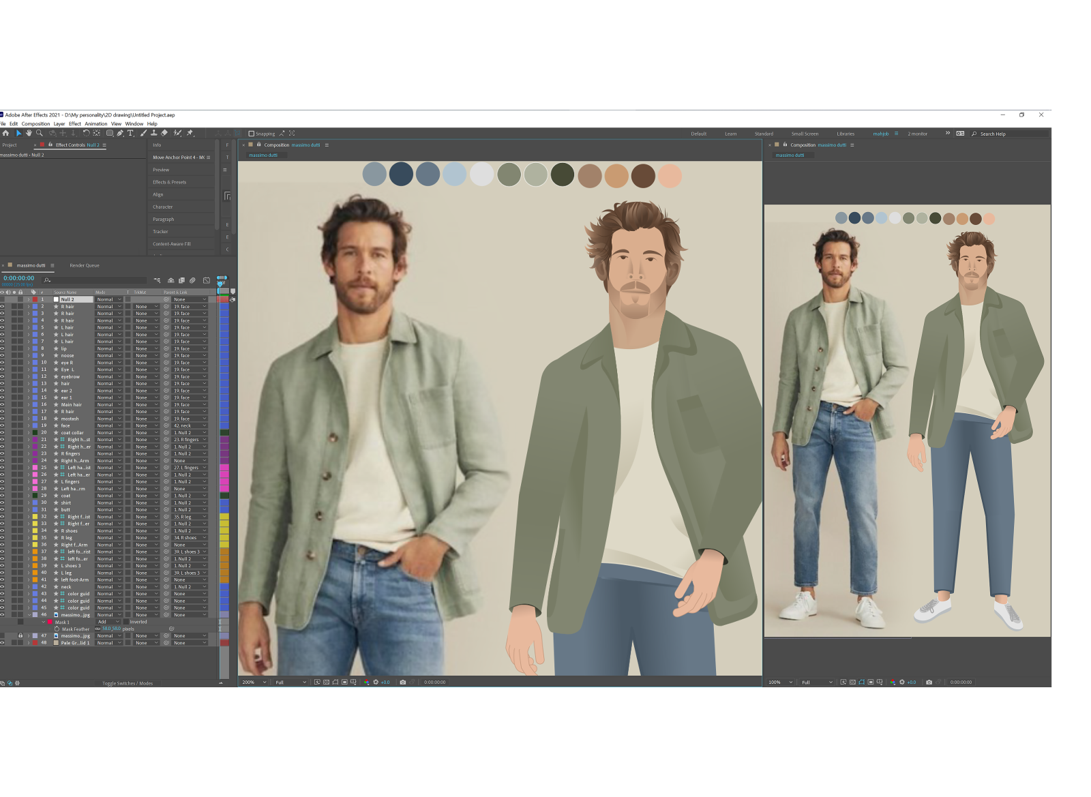1091x797 pixels.
Task: Enable the Snapping checkbox
Action: click(x=252, y=134)
